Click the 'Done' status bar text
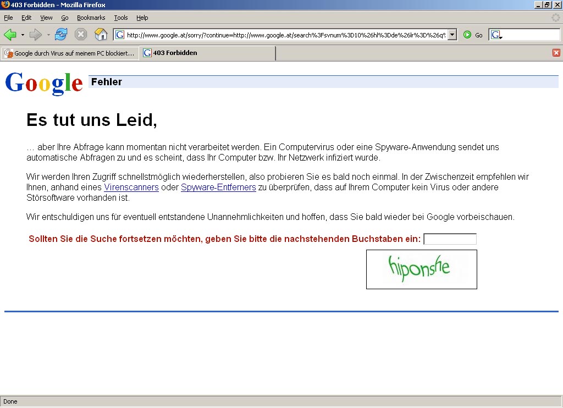Image resolution: width=563 pixels, height=408 pixels. (10, 401)
